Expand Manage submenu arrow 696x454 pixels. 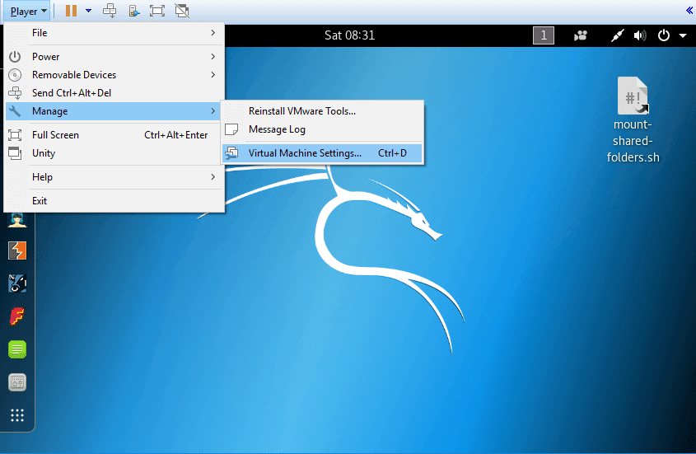tap(213, 111)
